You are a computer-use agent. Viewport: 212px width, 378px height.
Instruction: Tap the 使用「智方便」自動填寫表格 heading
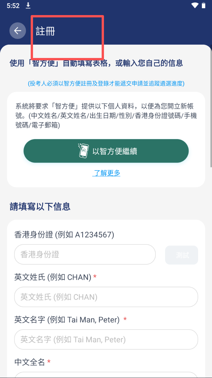(x=96, y=63)
